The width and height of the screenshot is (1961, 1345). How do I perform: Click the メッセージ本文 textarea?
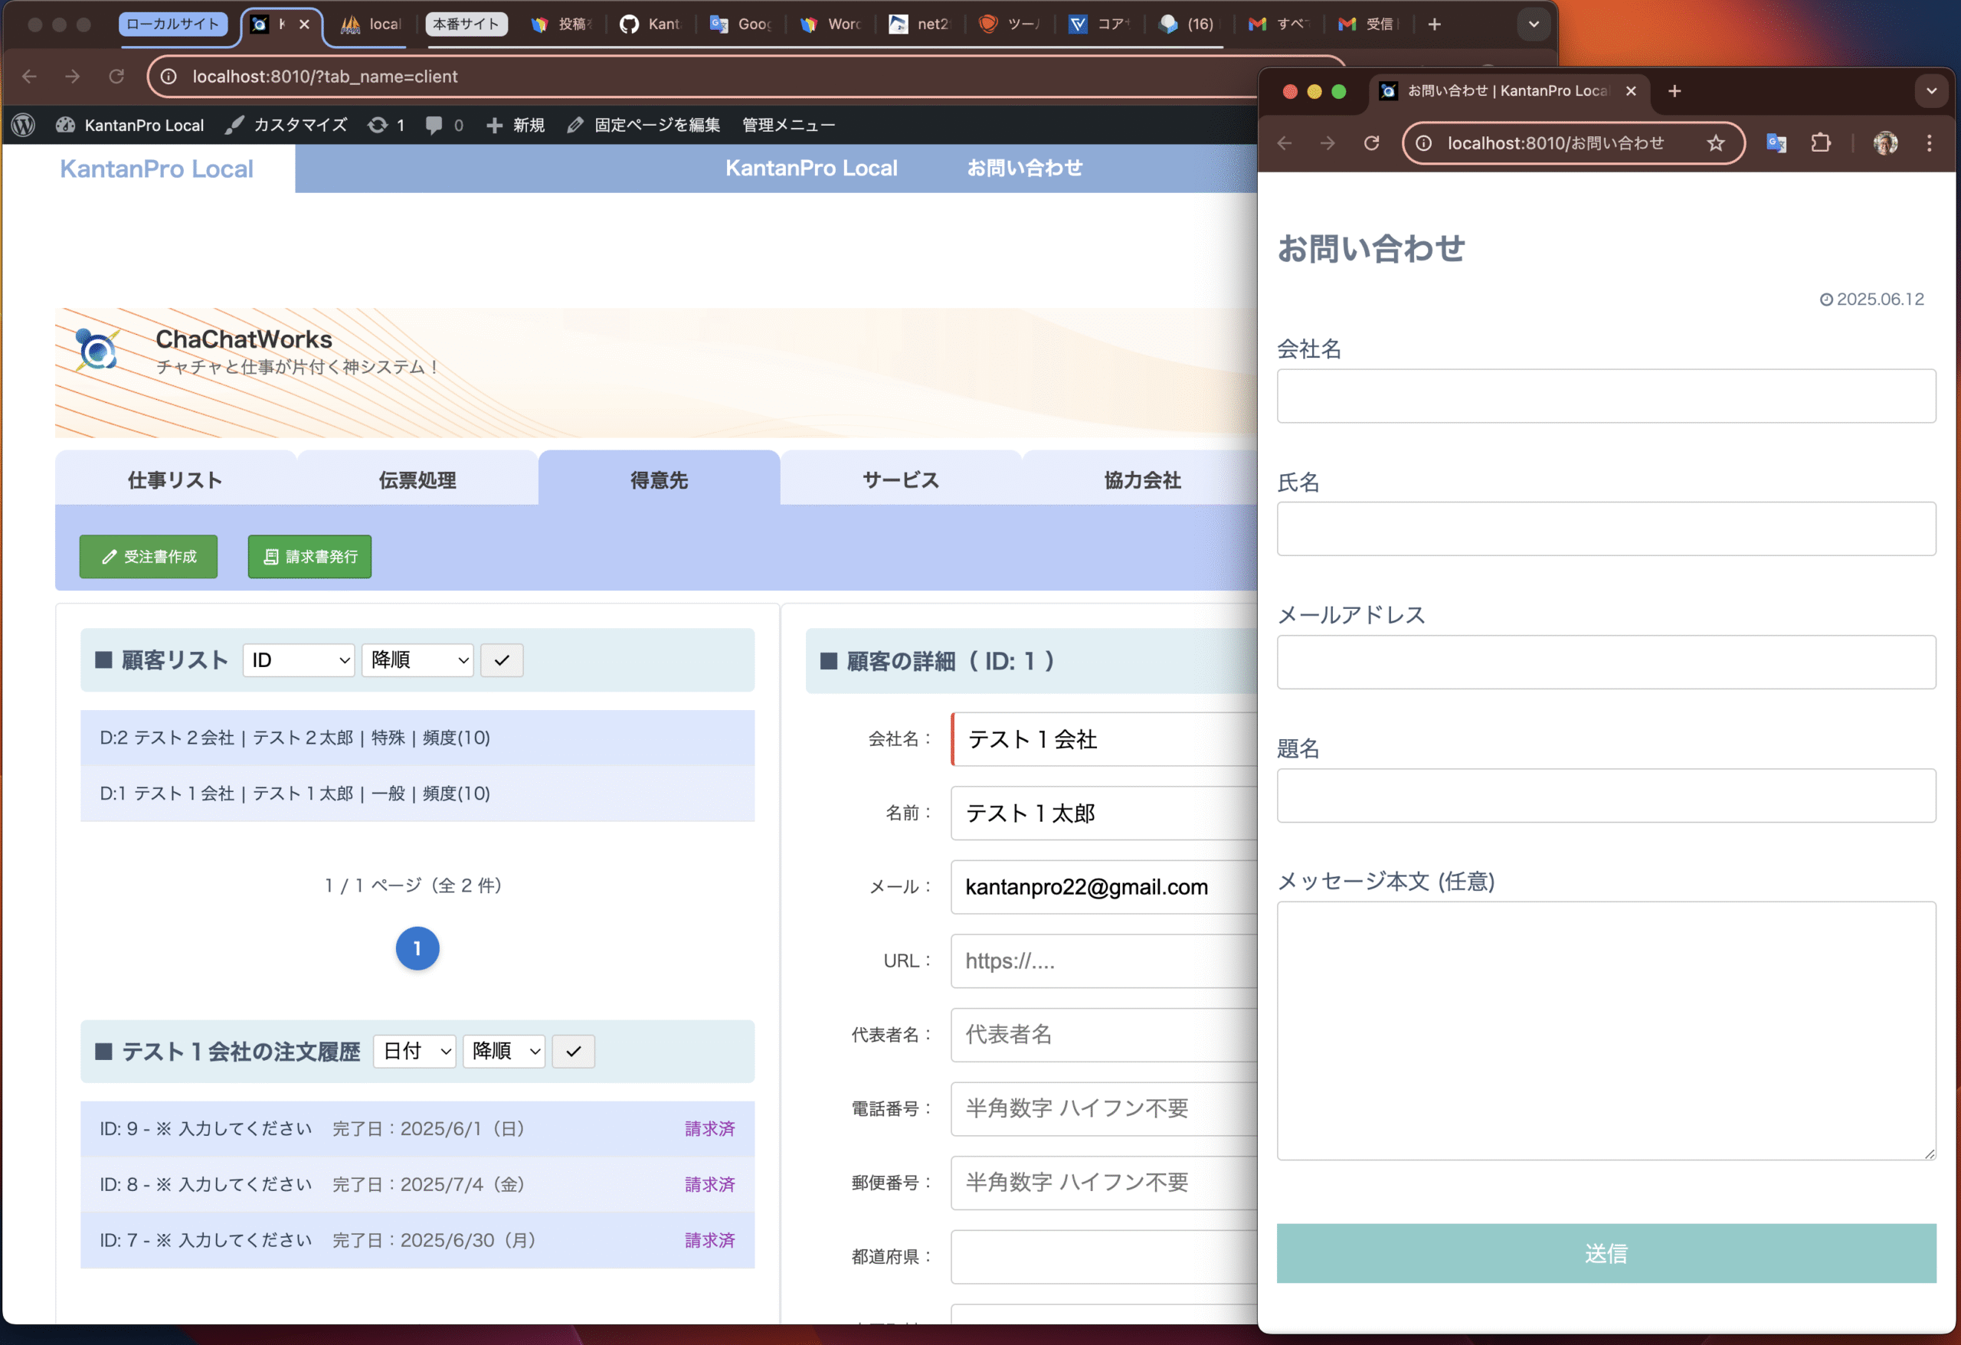pos(1606,1031)
